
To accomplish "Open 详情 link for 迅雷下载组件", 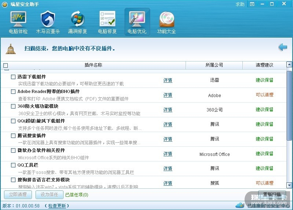I will coord(168,80).
